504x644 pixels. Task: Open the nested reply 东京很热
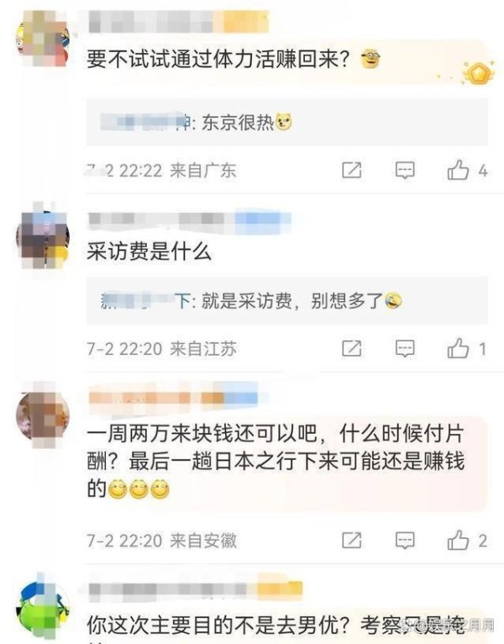(x=286, y=122)
